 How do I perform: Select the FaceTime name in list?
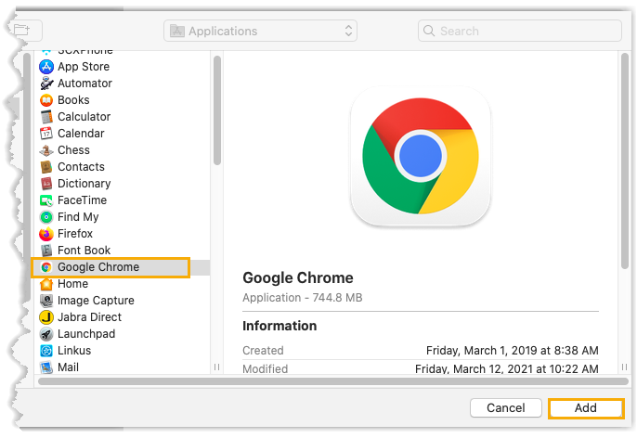(82, 200)
